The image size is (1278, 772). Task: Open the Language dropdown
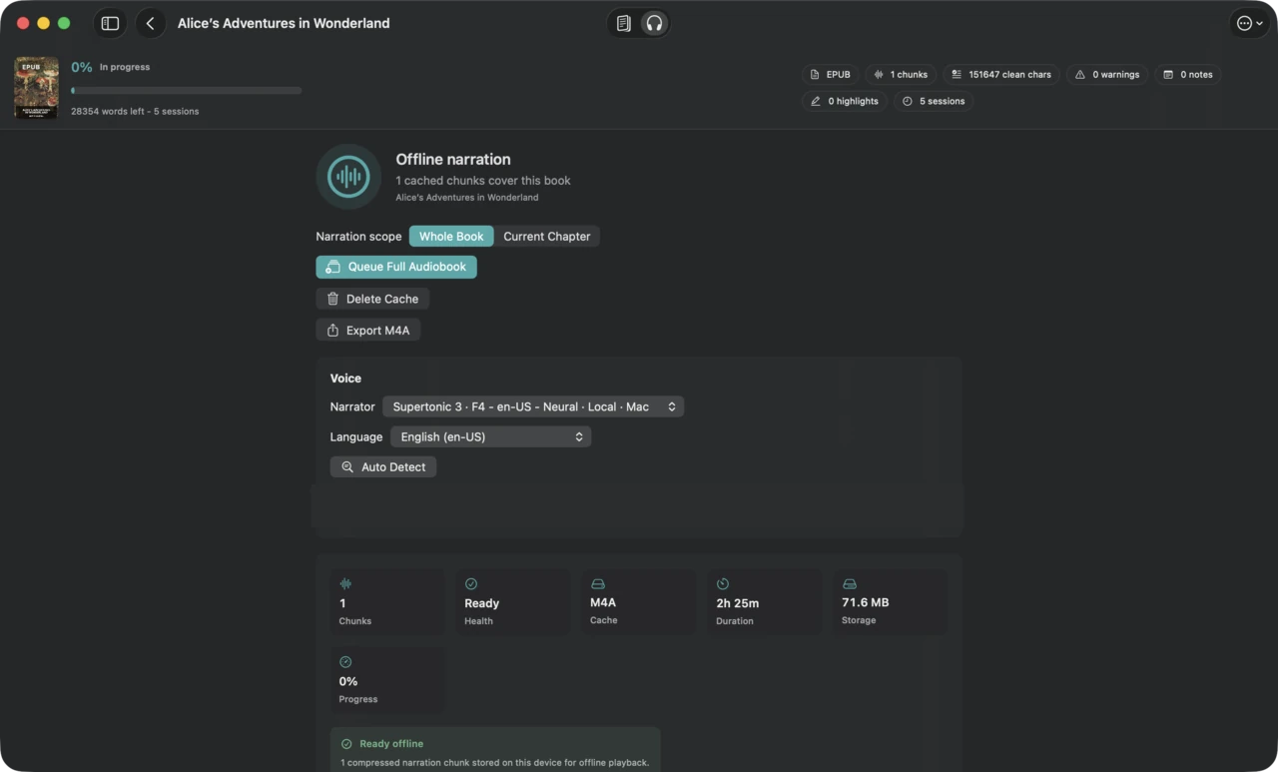(490, 436)
